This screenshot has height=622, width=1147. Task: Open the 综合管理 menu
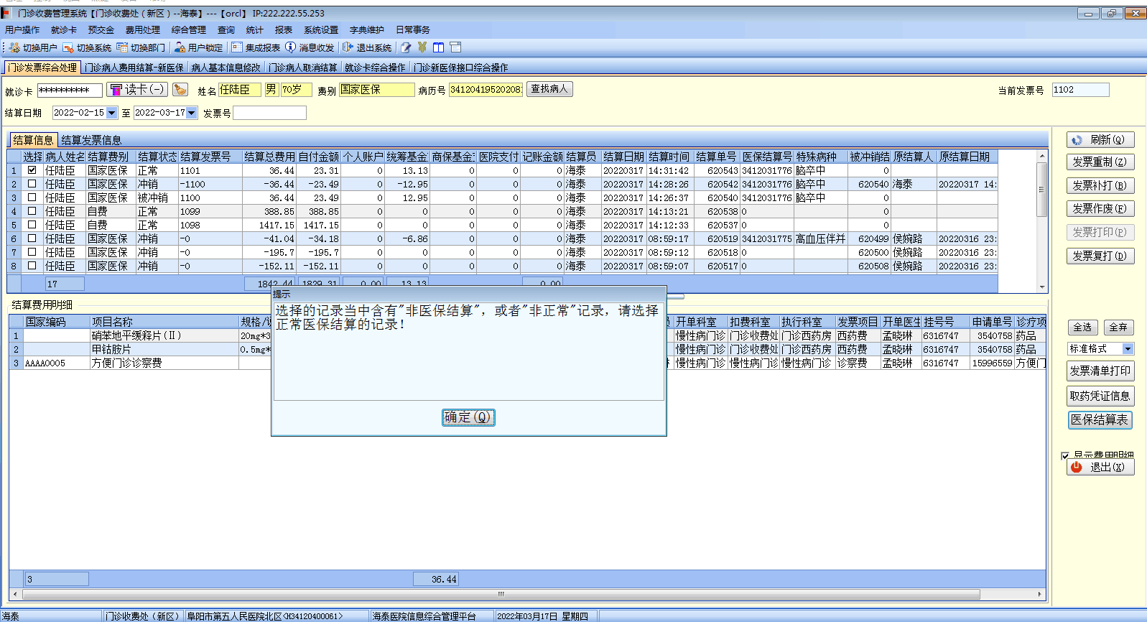point(189,30)
